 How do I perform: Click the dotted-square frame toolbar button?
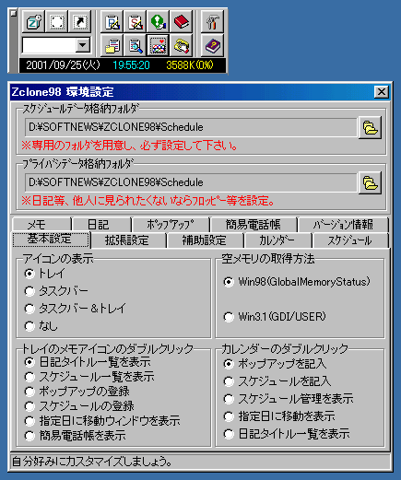point(56,21)
